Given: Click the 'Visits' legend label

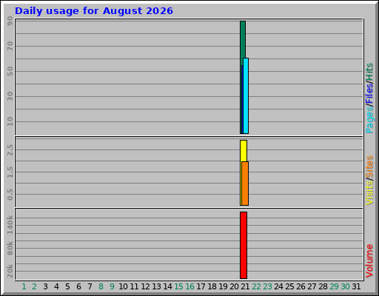Looking at the screenshot, I should [x=369, y=192].
